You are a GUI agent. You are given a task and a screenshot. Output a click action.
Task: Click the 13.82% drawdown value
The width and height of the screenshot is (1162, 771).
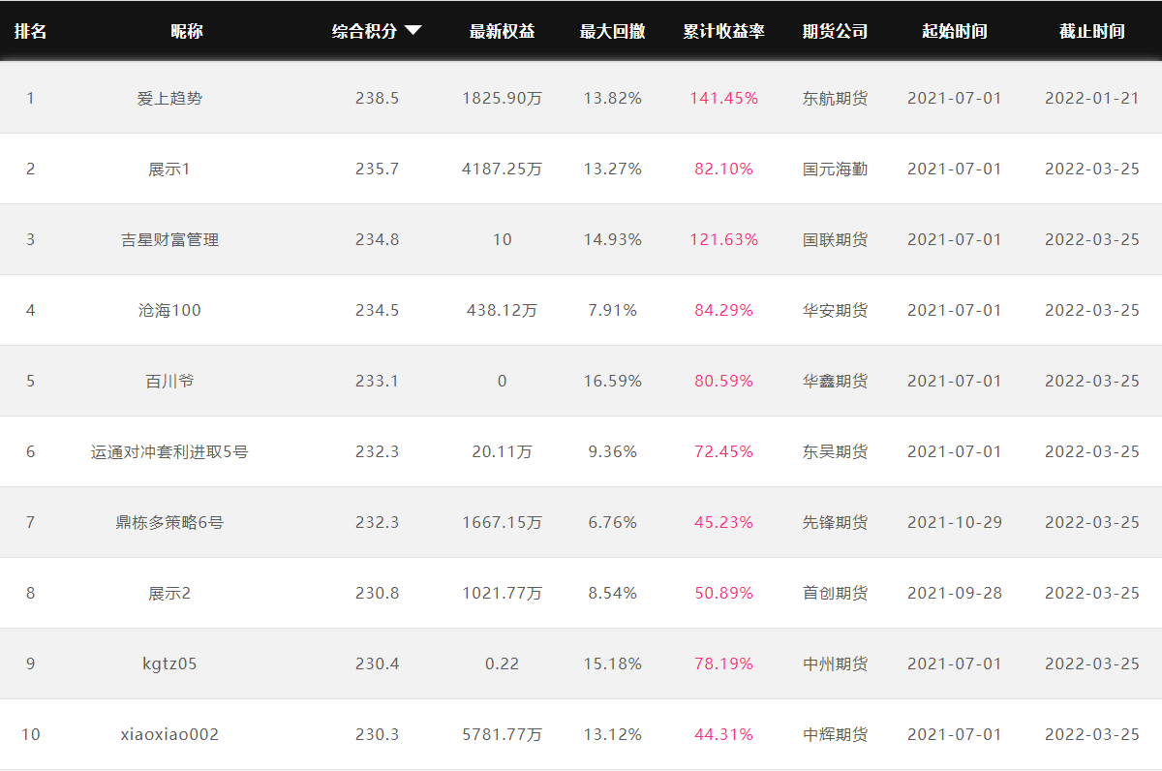612,98
